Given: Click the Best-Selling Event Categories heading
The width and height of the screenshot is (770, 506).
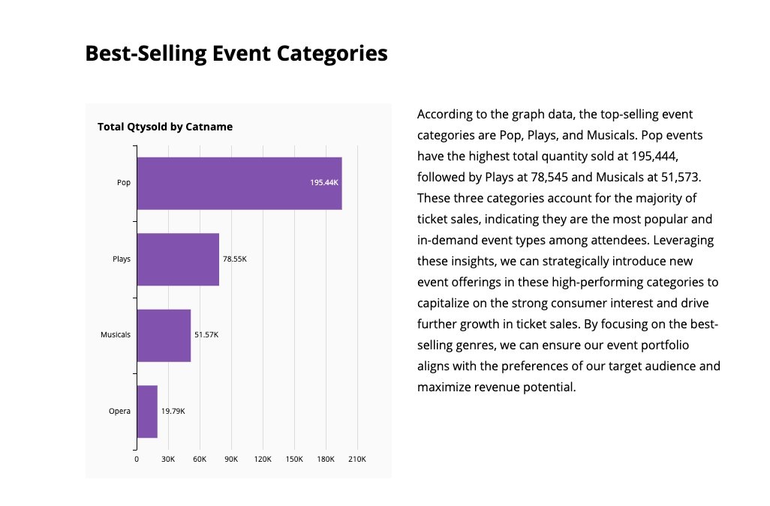Looking at the screenshot, I should [x=236, y=53].
